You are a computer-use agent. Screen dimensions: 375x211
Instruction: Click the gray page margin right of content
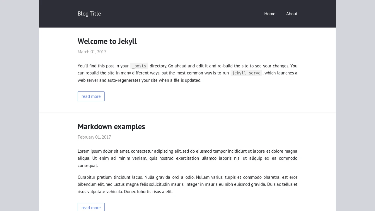(355, 105)
